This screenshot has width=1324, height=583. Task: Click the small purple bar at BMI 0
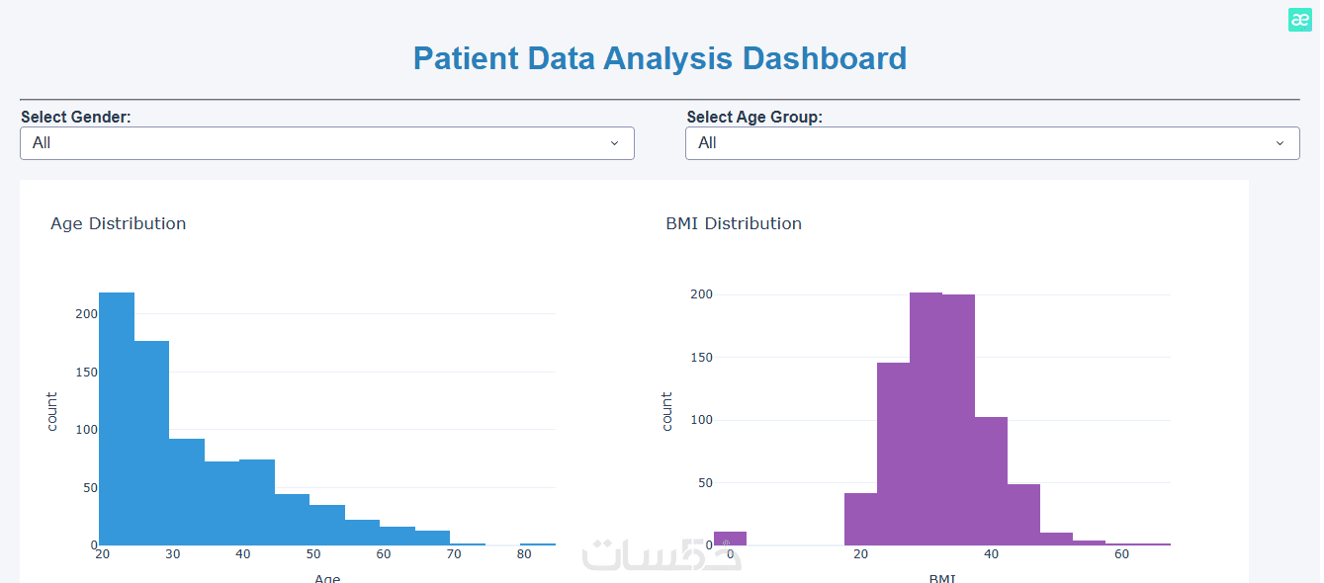click(x=730, y=539)
